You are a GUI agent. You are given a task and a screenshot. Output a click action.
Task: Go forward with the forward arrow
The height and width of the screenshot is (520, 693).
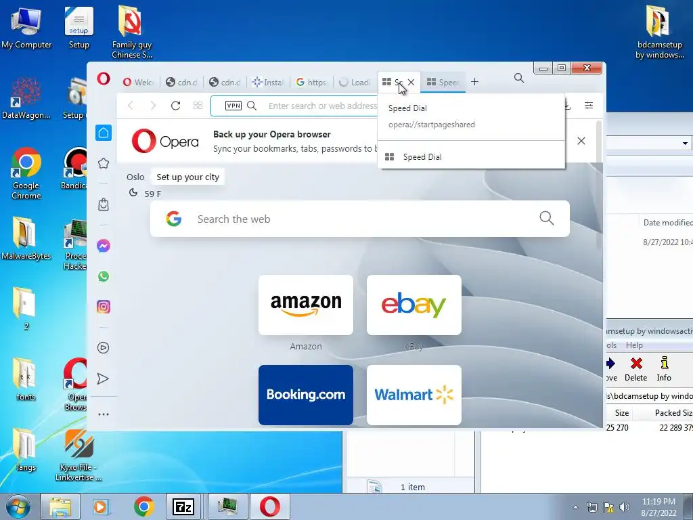point(153,105)
